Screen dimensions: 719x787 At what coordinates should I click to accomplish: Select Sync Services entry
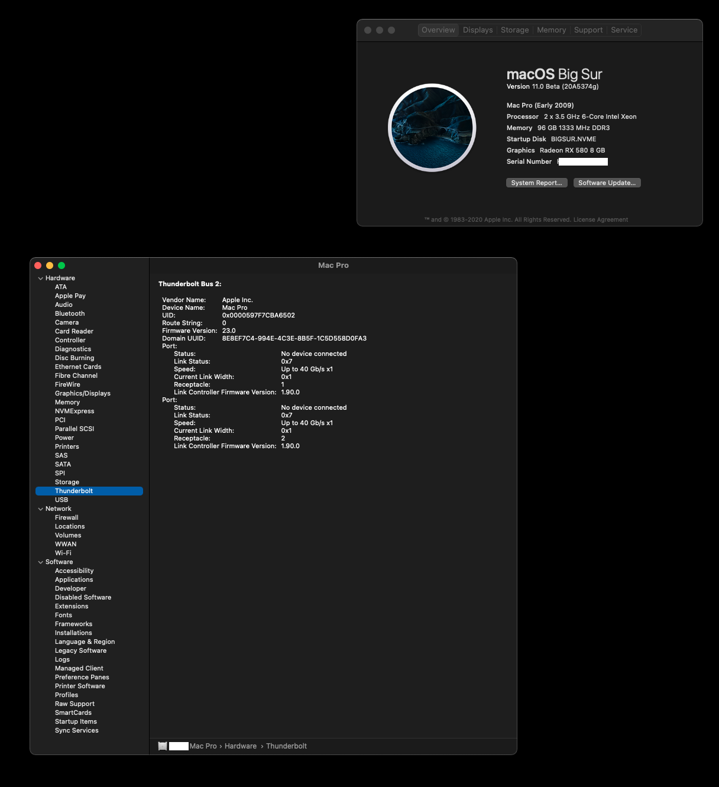(x=76, y=731)
